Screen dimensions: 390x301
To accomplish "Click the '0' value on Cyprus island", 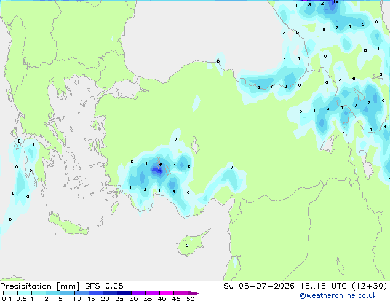I will 187,246.
